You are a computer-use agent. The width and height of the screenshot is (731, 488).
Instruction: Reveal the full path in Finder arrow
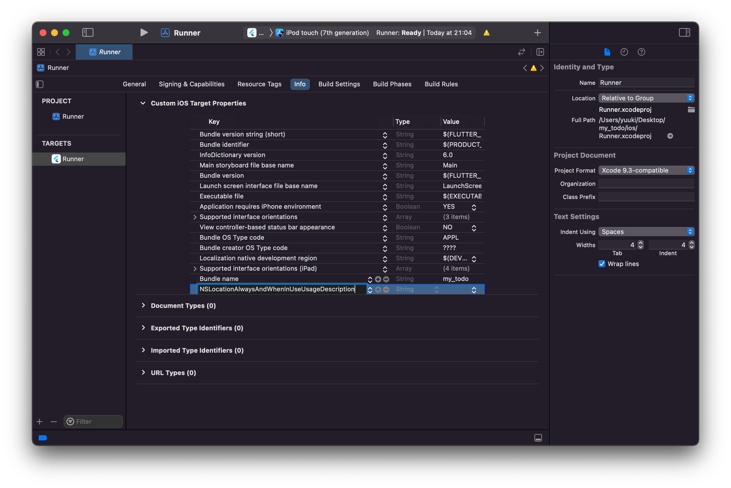[x=670, y=136]
